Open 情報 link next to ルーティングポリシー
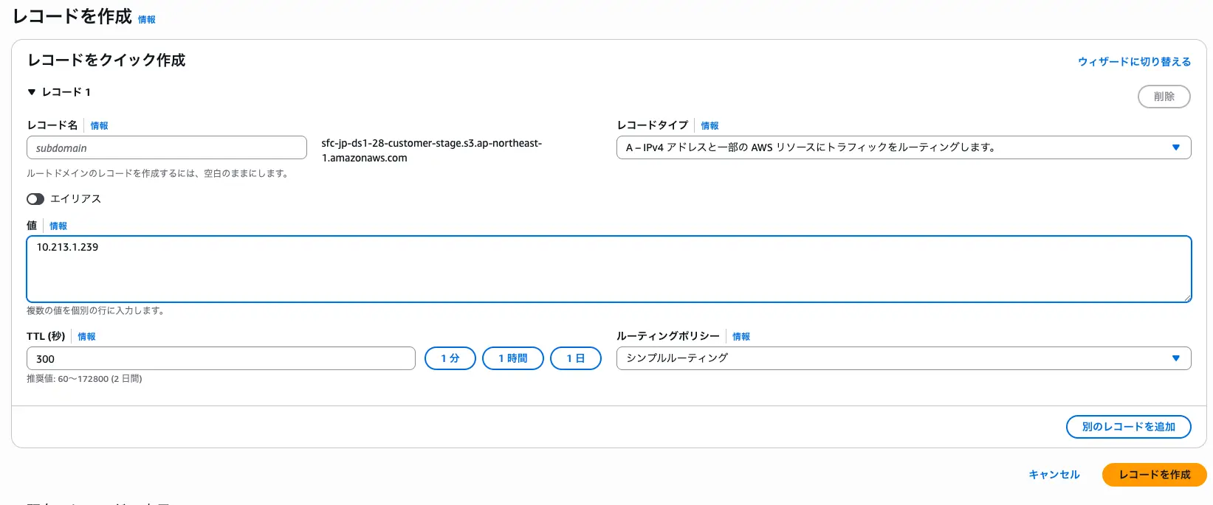This screenshot has height=505, width=1213. coord(741,337)
